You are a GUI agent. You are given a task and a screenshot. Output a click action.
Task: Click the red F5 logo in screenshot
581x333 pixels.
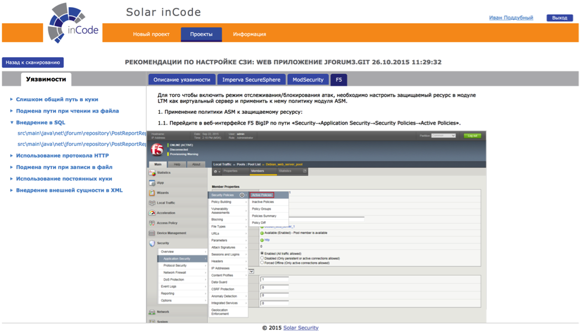157,150
